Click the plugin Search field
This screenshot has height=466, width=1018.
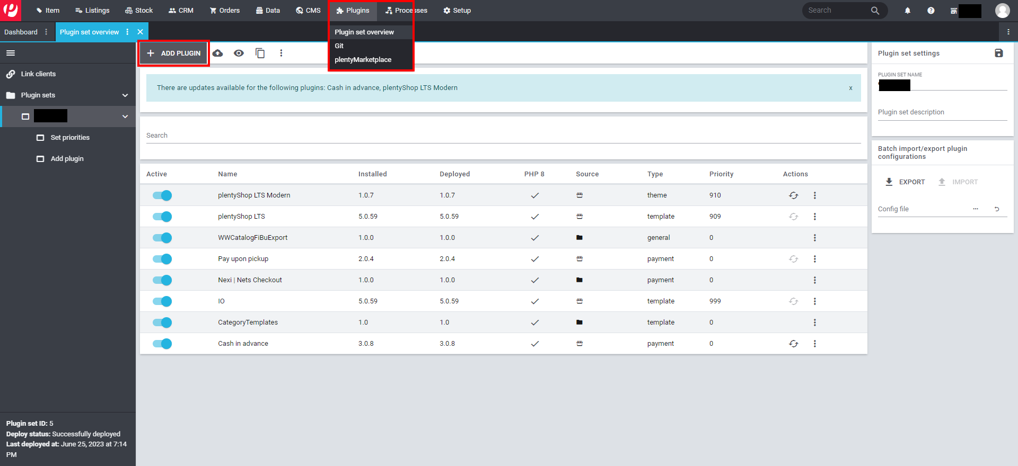pos(503,136)
